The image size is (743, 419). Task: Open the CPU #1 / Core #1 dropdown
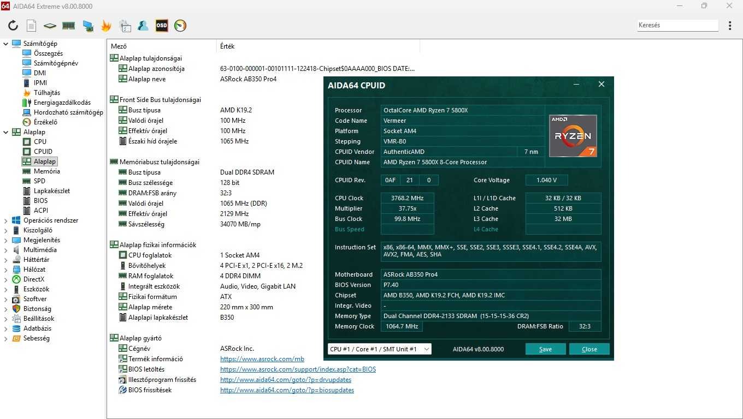[x=380, y=349]
